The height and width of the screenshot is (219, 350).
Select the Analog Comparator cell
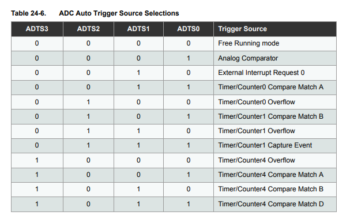(248, 58)
